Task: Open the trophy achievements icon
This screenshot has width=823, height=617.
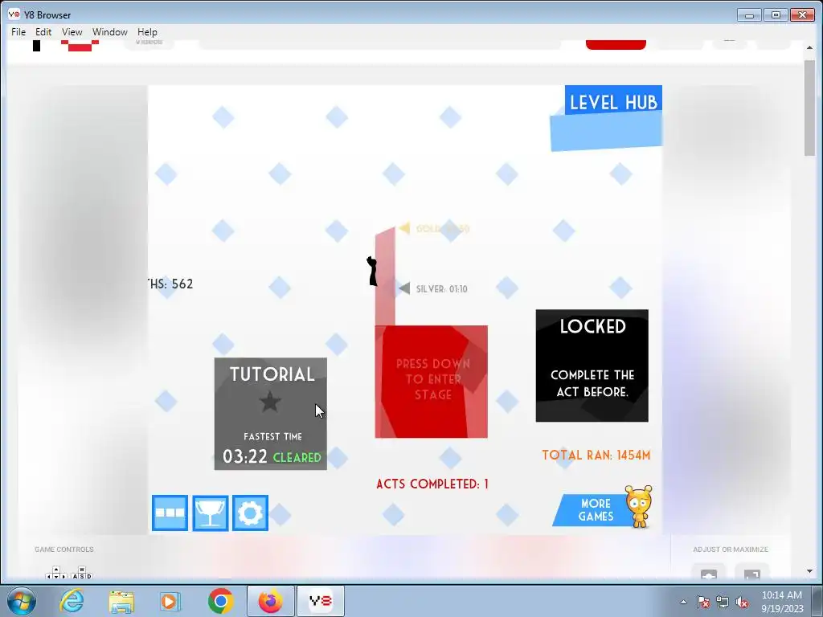Action: tap(210, 513)
